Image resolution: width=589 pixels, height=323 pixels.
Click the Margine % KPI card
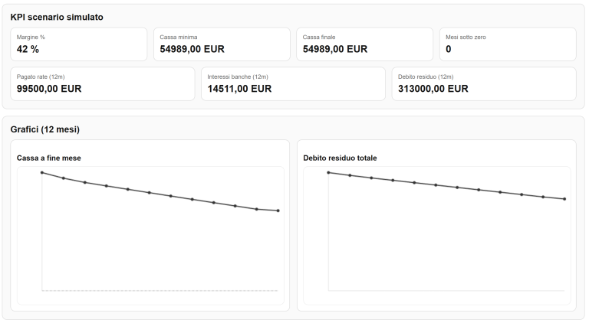tap(79, 44)
